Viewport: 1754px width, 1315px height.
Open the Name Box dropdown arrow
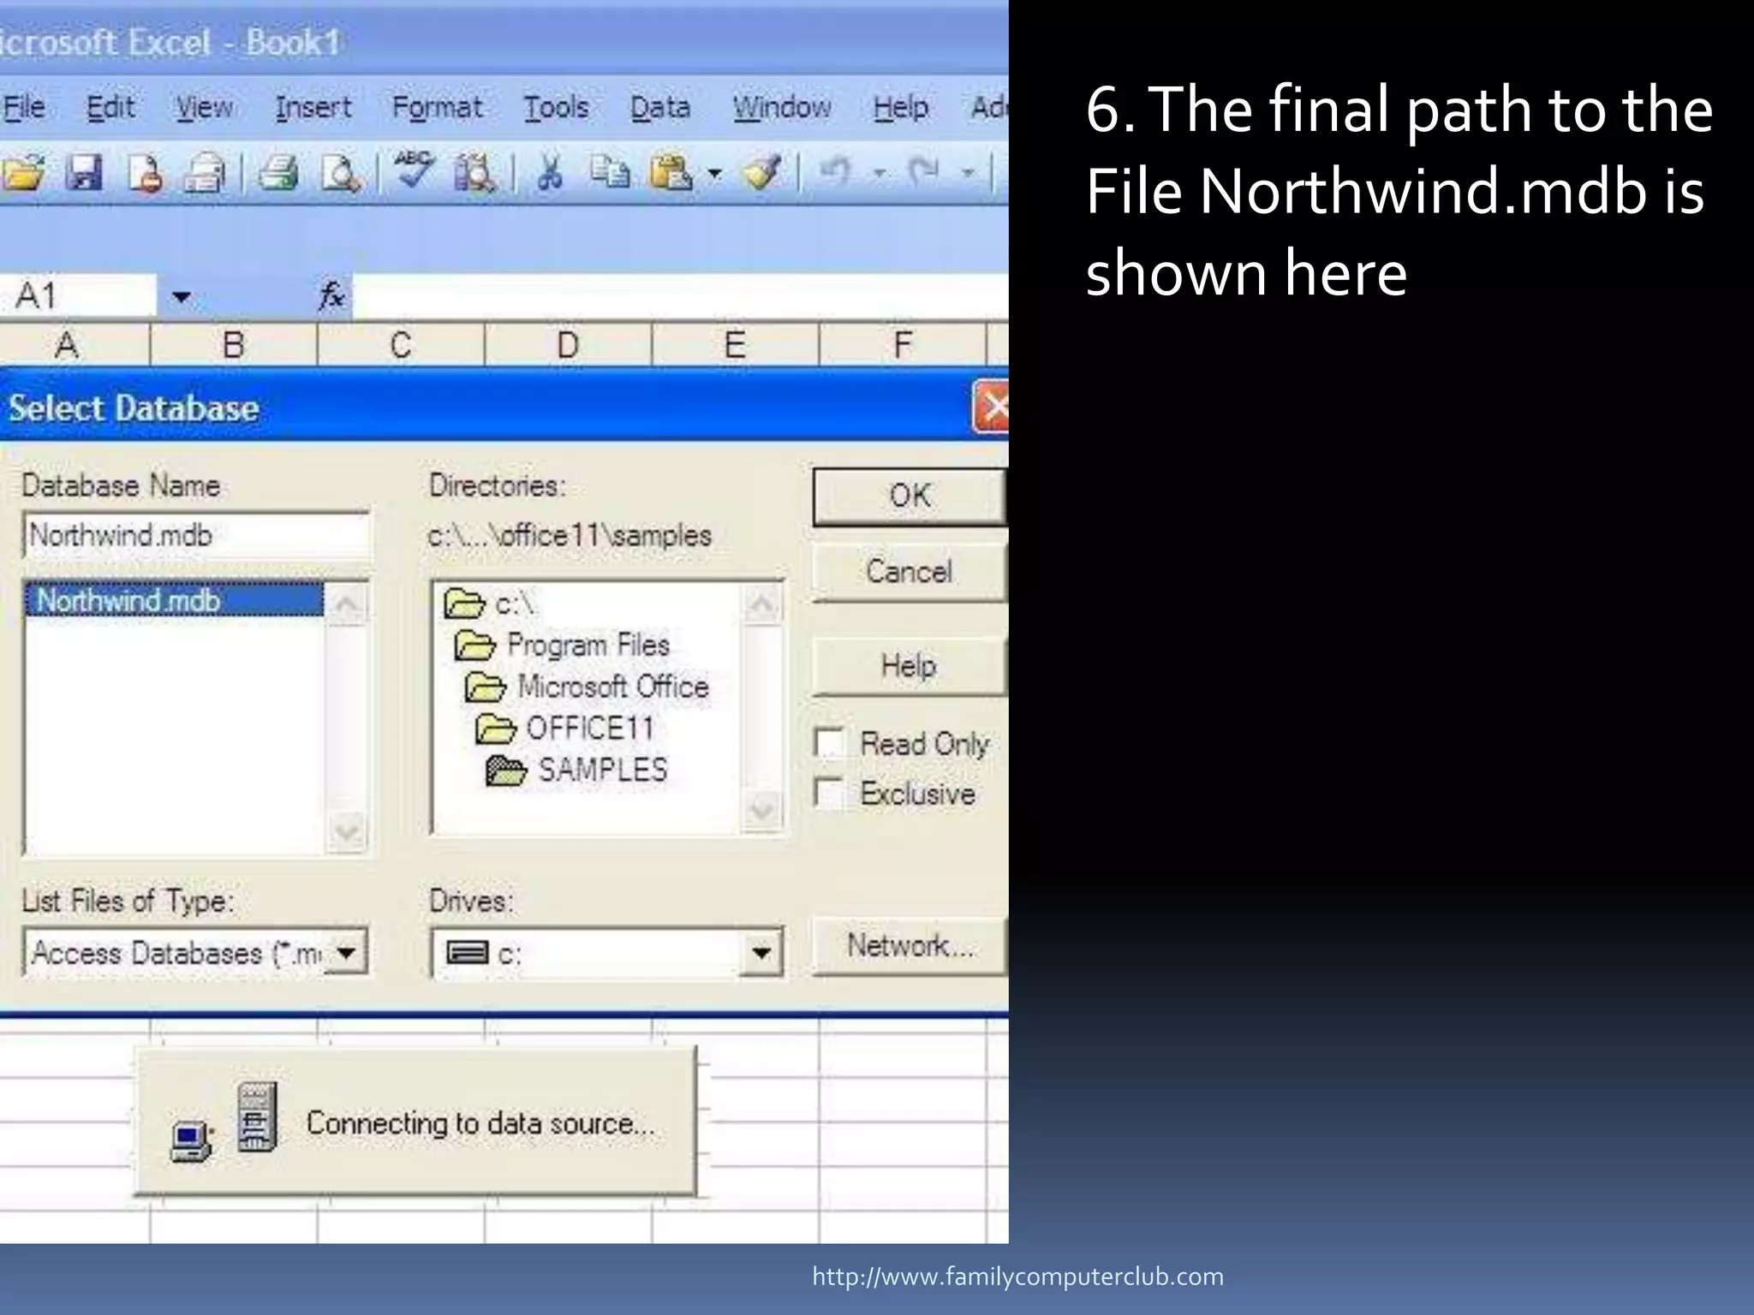[181, 297]
